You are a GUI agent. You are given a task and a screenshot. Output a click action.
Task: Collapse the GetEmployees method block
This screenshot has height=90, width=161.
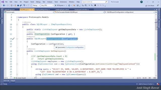tap(17, 51)
